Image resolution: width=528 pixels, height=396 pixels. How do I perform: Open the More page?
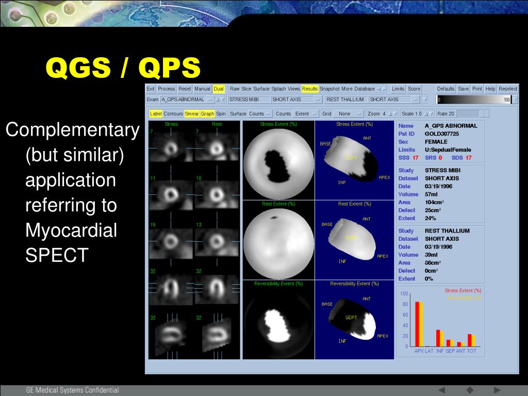click(347, 89)
